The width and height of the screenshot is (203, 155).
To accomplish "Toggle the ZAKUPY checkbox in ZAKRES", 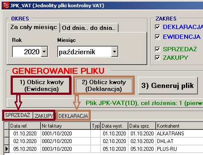I will click(157, 58).
